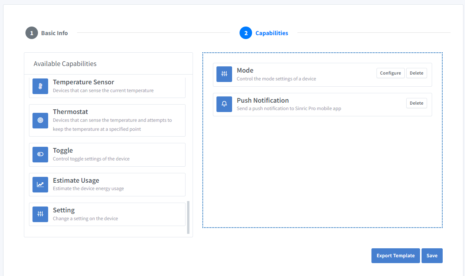Open the Basic Info step
The width and height of the screenshot is (465, 276).
54,33
